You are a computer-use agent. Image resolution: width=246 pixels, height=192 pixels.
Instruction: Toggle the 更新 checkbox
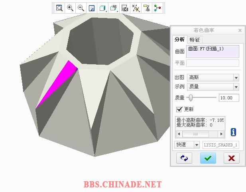[179, 109]
